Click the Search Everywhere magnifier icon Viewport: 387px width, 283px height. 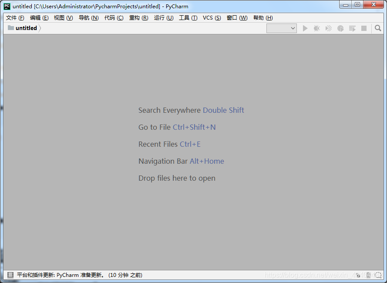pyautogui.click(x=378, y=28)
